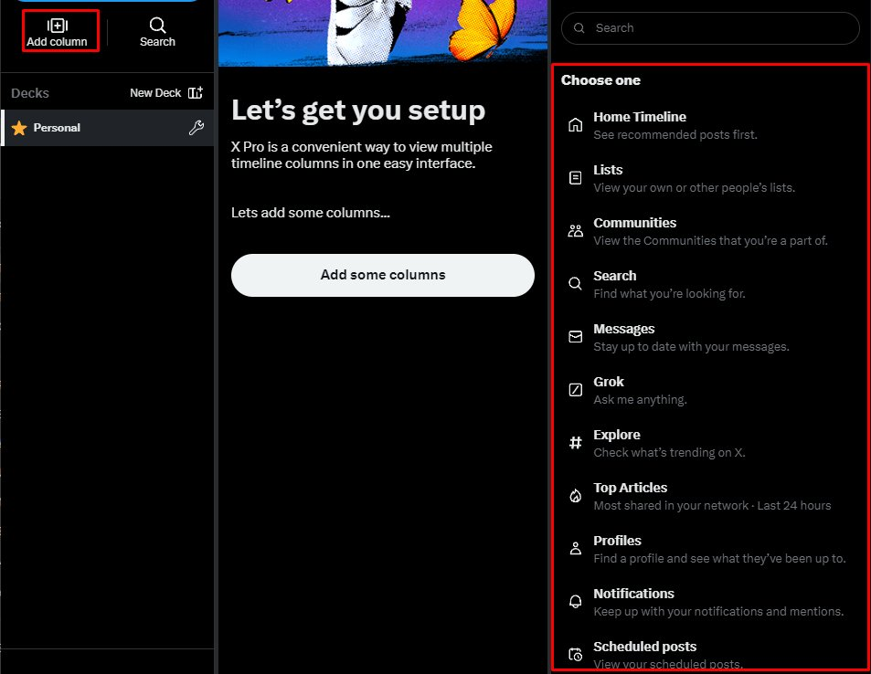Image resolution: width=871 pixels, height=674 pixels.
Task: Add the Grok column
Action: (x=710, y=390)
